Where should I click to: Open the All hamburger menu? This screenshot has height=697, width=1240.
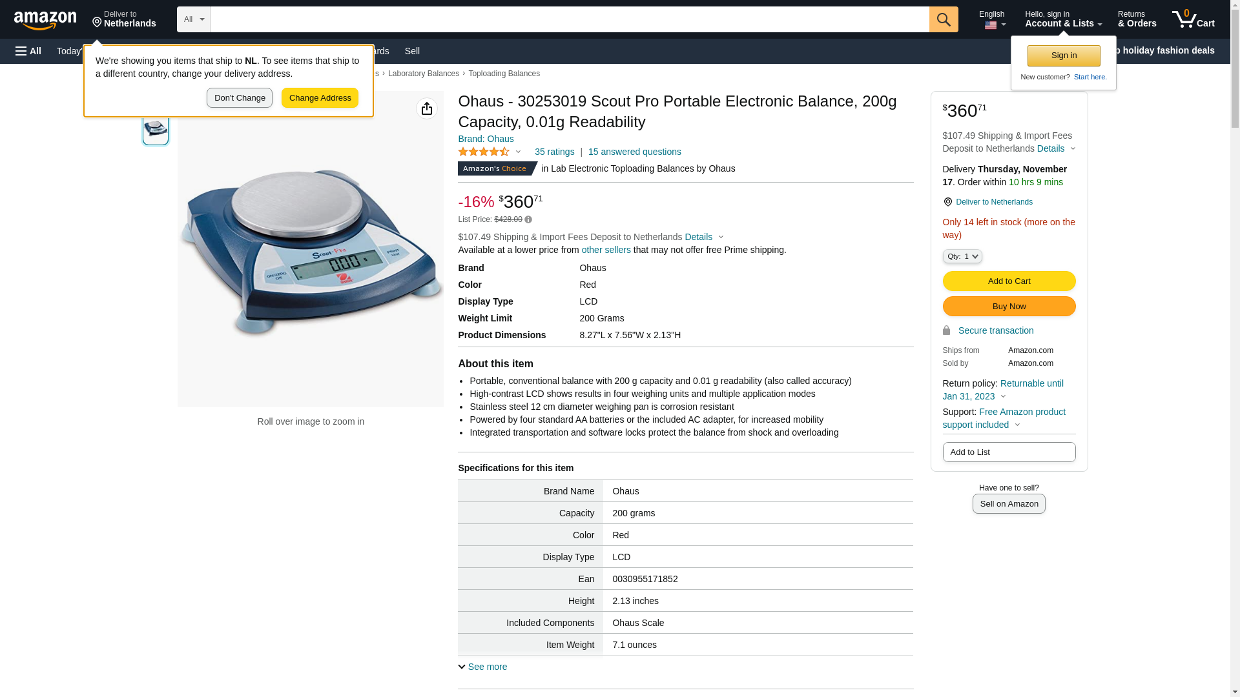tap(28, 51)
